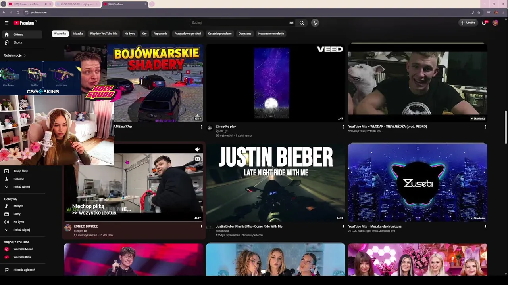Open more options for Justin Bieber mix
The width and height of the screenshot is (508, 285).
pyautogui.click(x=343, y=226)
